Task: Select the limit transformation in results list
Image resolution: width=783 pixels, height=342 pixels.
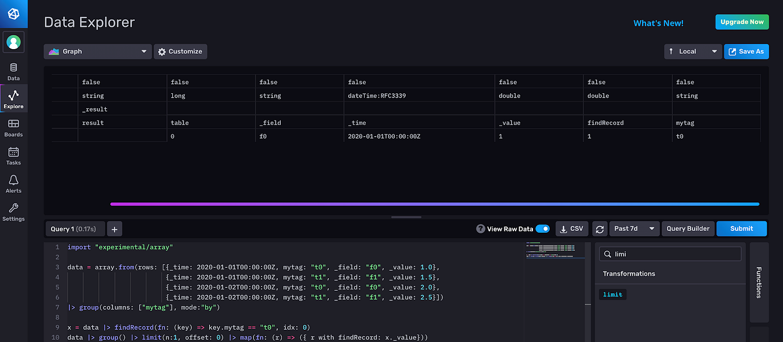Action: (612, 294)
